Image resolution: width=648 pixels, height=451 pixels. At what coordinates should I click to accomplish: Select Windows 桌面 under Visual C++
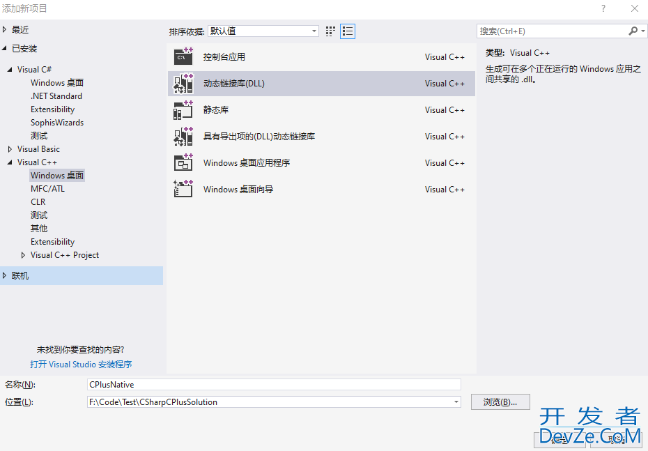57,175
